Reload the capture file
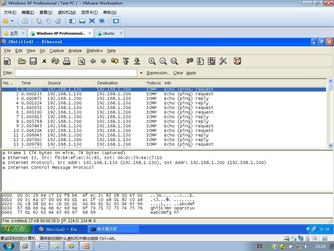This screenshot has width=334, height=251. coord(55,61)
